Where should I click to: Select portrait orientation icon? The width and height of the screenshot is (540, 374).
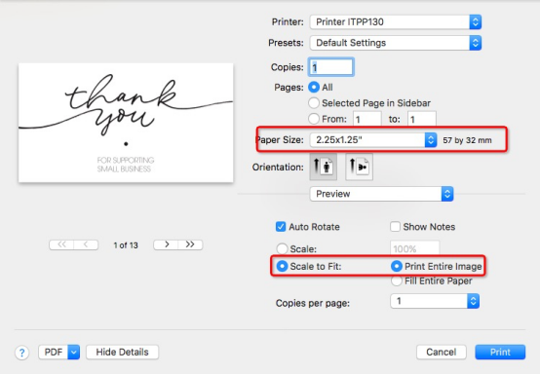(x=324, y=167)
